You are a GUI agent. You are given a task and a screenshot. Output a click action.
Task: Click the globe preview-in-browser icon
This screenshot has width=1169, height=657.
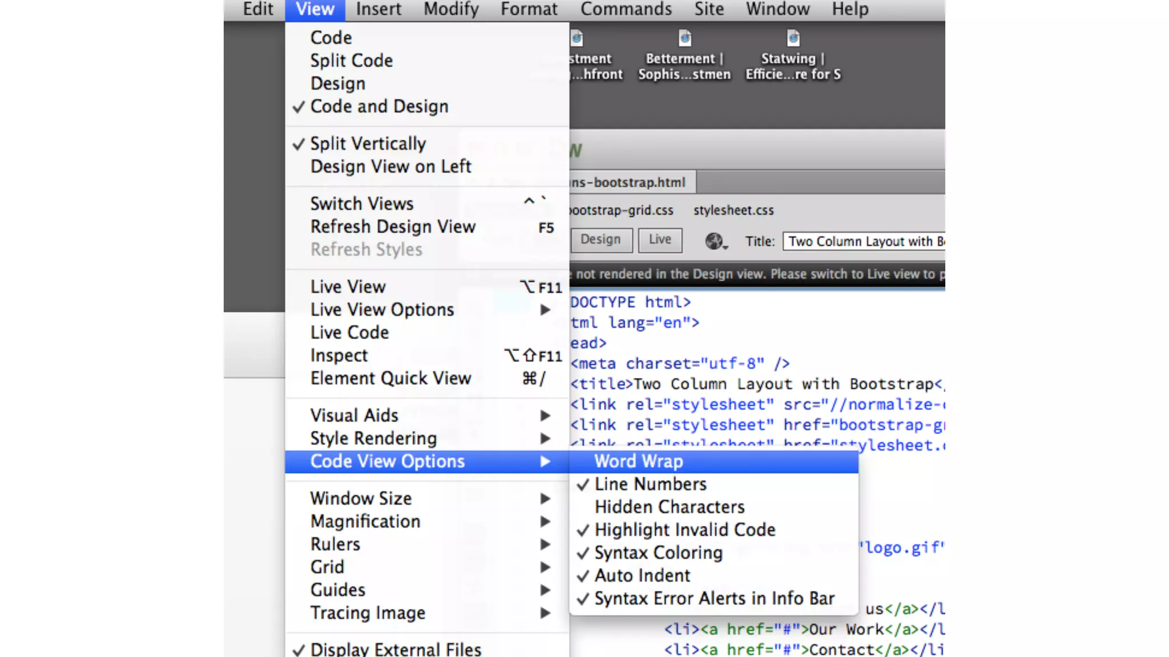(x=714, y=241)
